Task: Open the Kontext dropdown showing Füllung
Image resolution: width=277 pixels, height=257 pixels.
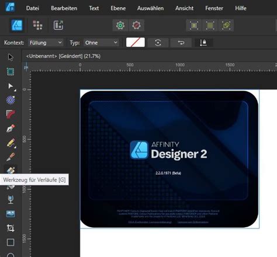Action: 46,43
